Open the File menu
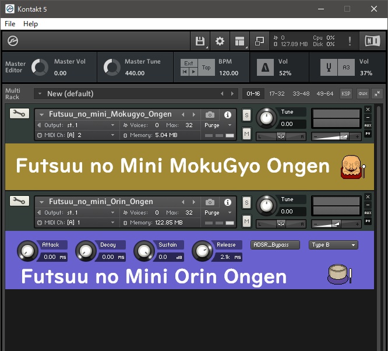388x351 pixels. [x=10, y=24]
